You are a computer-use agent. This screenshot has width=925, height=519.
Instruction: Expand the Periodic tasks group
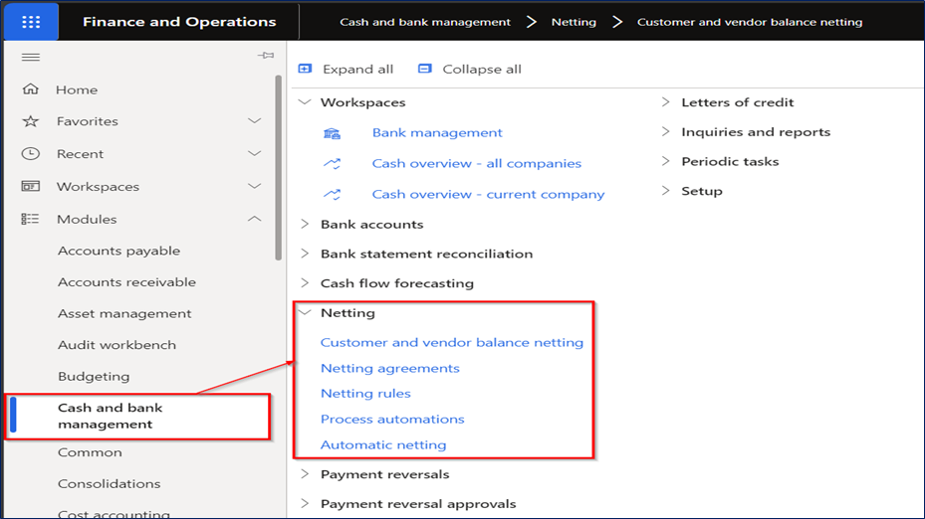[x=666, y=161]
